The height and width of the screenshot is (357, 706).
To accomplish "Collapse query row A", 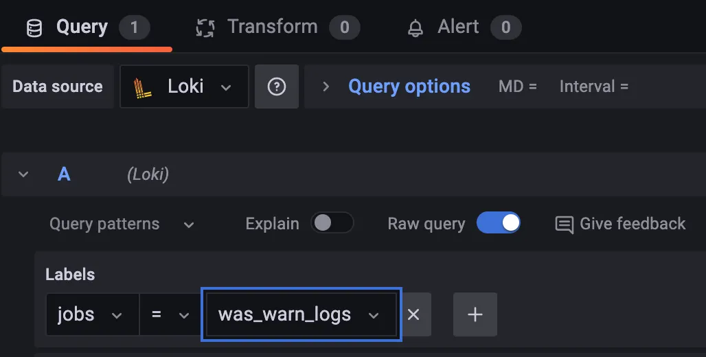I will 23,174.
